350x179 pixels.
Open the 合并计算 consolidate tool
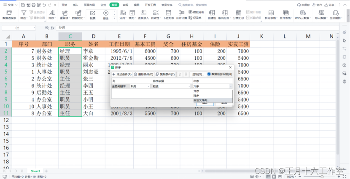(181, 15)
